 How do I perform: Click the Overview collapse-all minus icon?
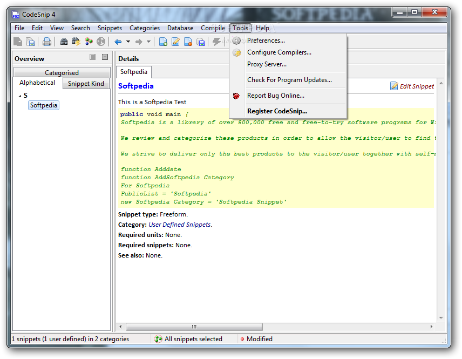105,57
